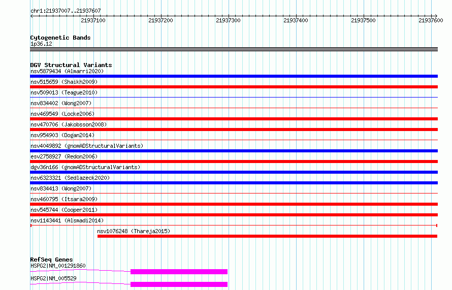Click the esv2758927 (Redon2006) label
452x290 pixels.
pos(64,156)
